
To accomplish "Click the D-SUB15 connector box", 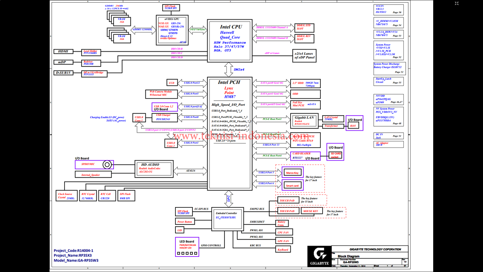I will [x=63, y=73].
